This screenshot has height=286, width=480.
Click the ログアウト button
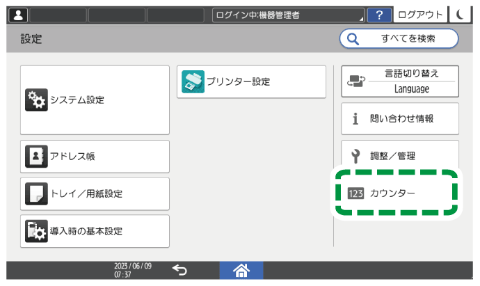point(420,15)
